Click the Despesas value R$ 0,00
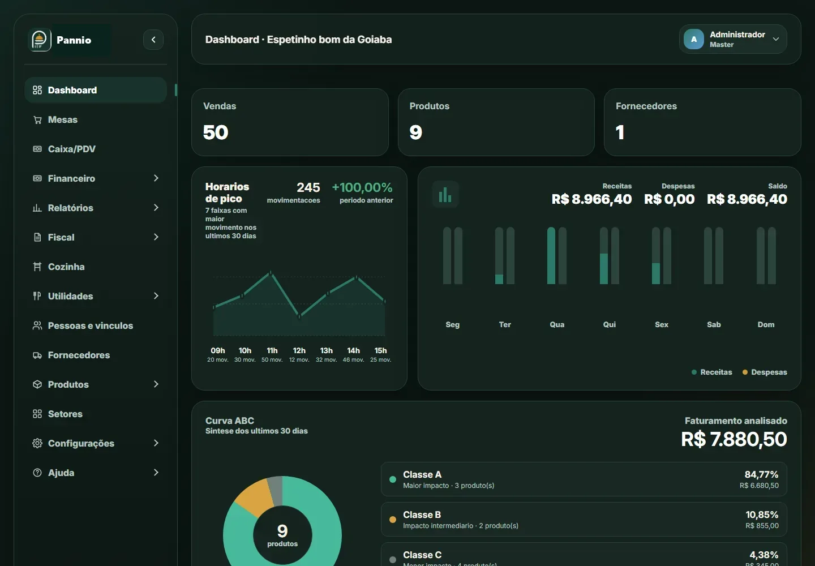Screen dimensions: 815x566 670,199
